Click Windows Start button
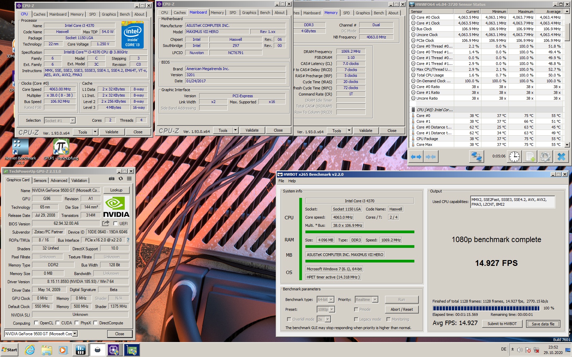 click(x=10, y=350)
